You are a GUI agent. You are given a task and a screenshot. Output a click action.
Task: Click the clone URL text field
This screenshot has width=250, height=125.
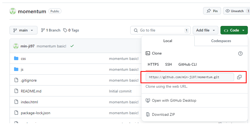click(190, 77)
